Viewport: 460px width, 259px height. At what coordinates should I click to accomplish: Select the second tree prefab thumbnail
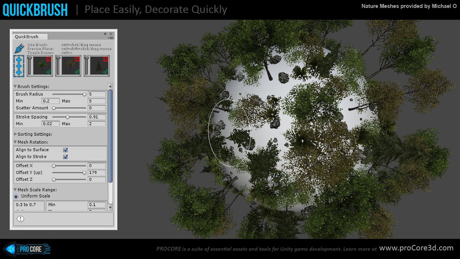(x=71, y=66)
